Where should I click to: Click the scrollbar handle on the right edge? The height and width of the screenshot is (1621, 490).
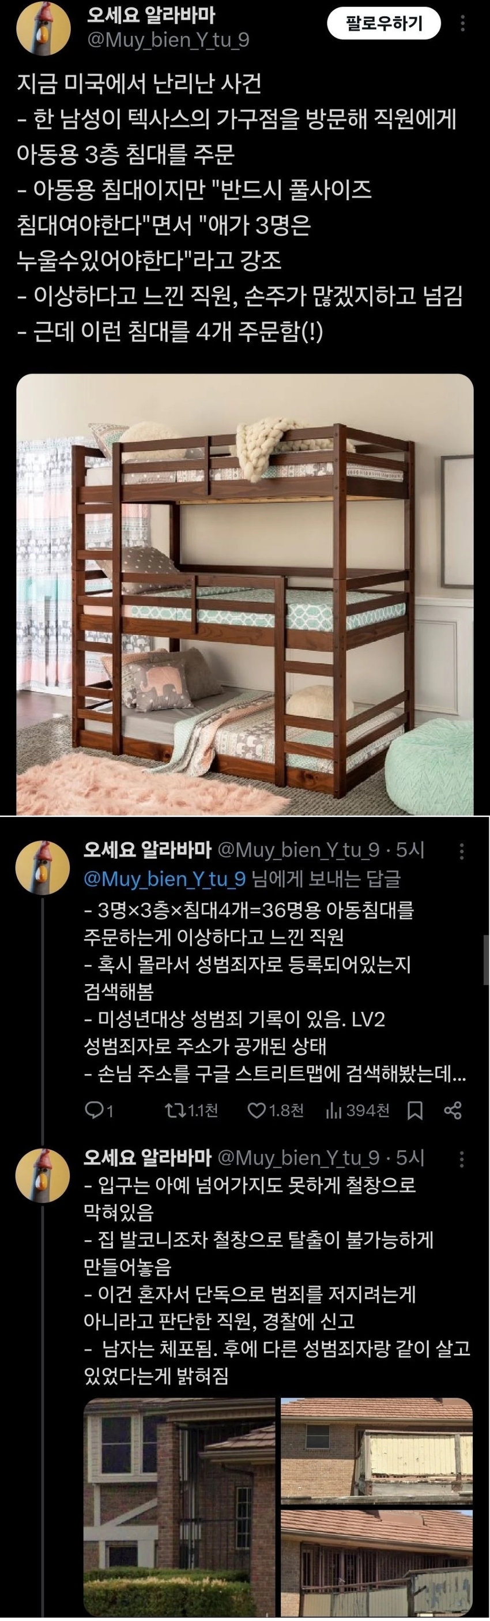(x=486, y=959)
